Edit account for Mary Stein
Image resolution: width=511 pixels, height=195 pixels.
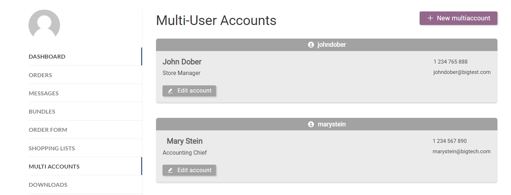189,170
